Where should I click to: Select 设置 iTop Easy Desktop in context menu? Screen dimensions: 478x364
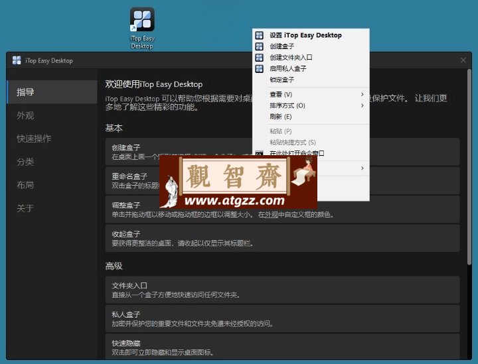[x=311, y=35]
